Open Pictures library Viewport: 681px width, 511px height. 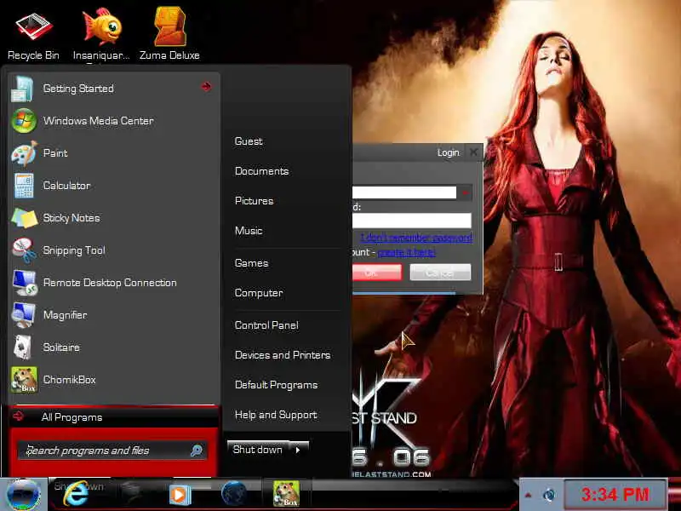point(254,201)
